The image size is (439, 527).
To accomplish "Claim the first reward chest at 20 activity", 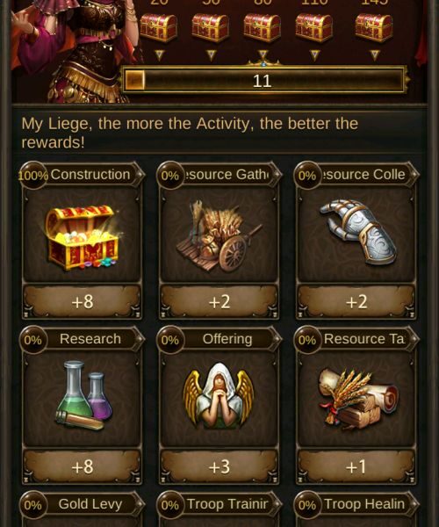I will tap(158, 28).
